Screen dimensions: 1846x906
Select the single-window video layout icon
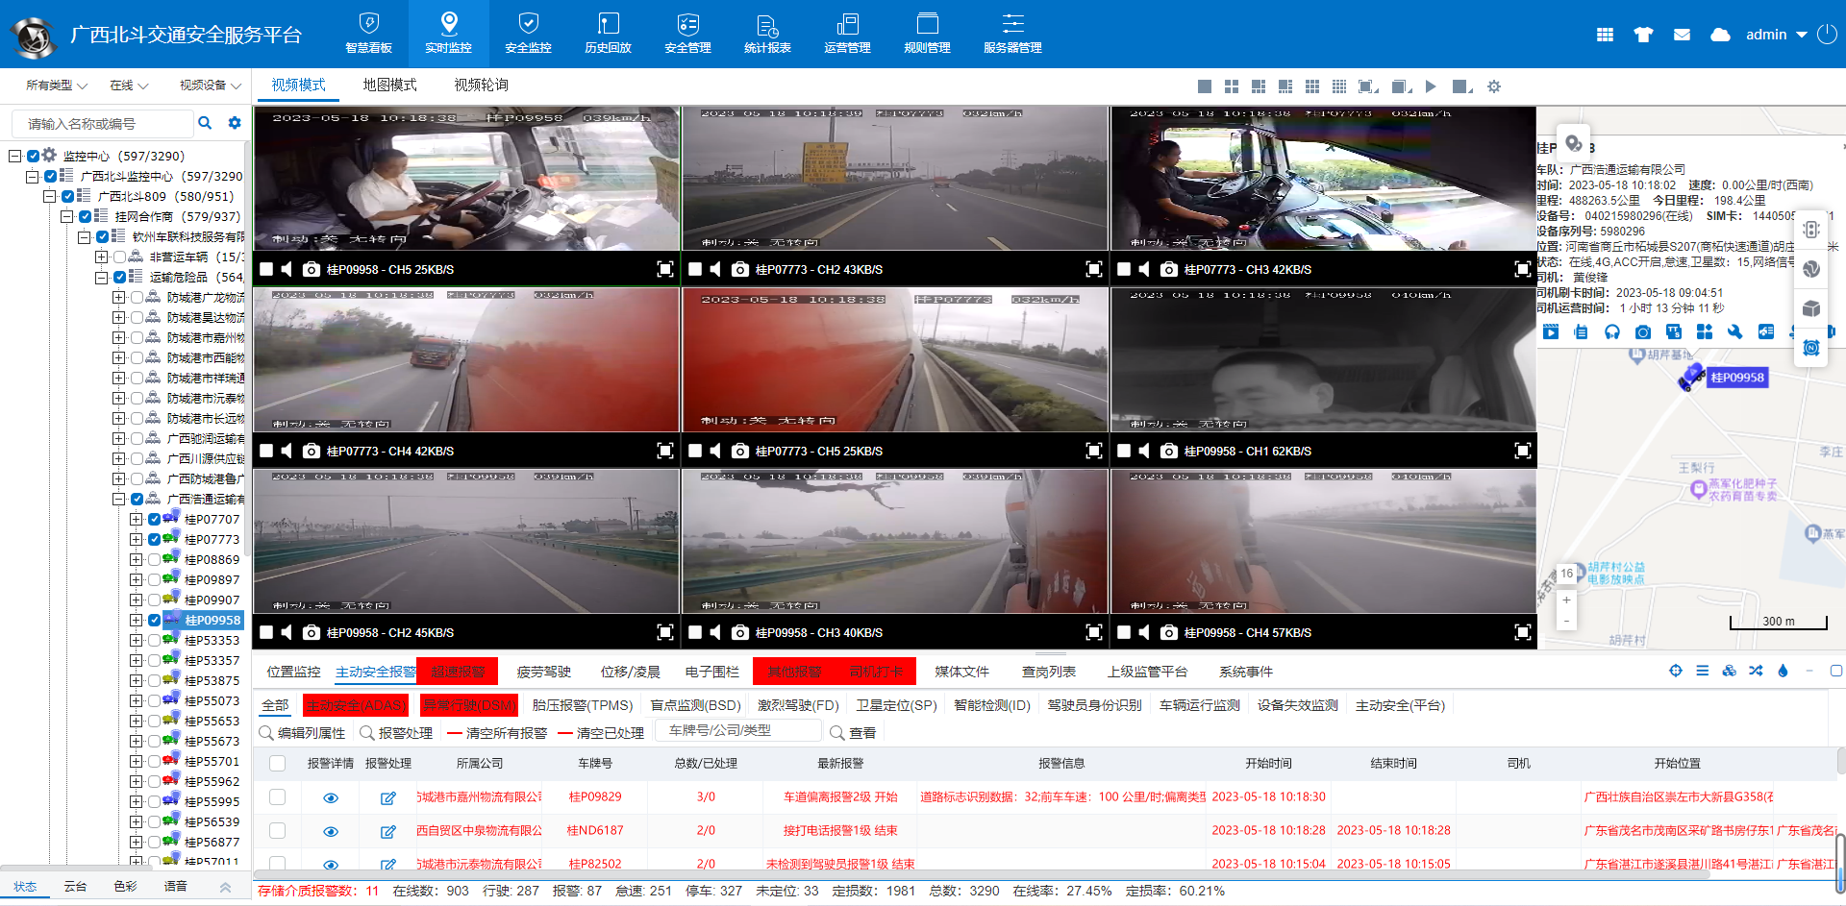pyautogui.click(x=1205, y=86)
